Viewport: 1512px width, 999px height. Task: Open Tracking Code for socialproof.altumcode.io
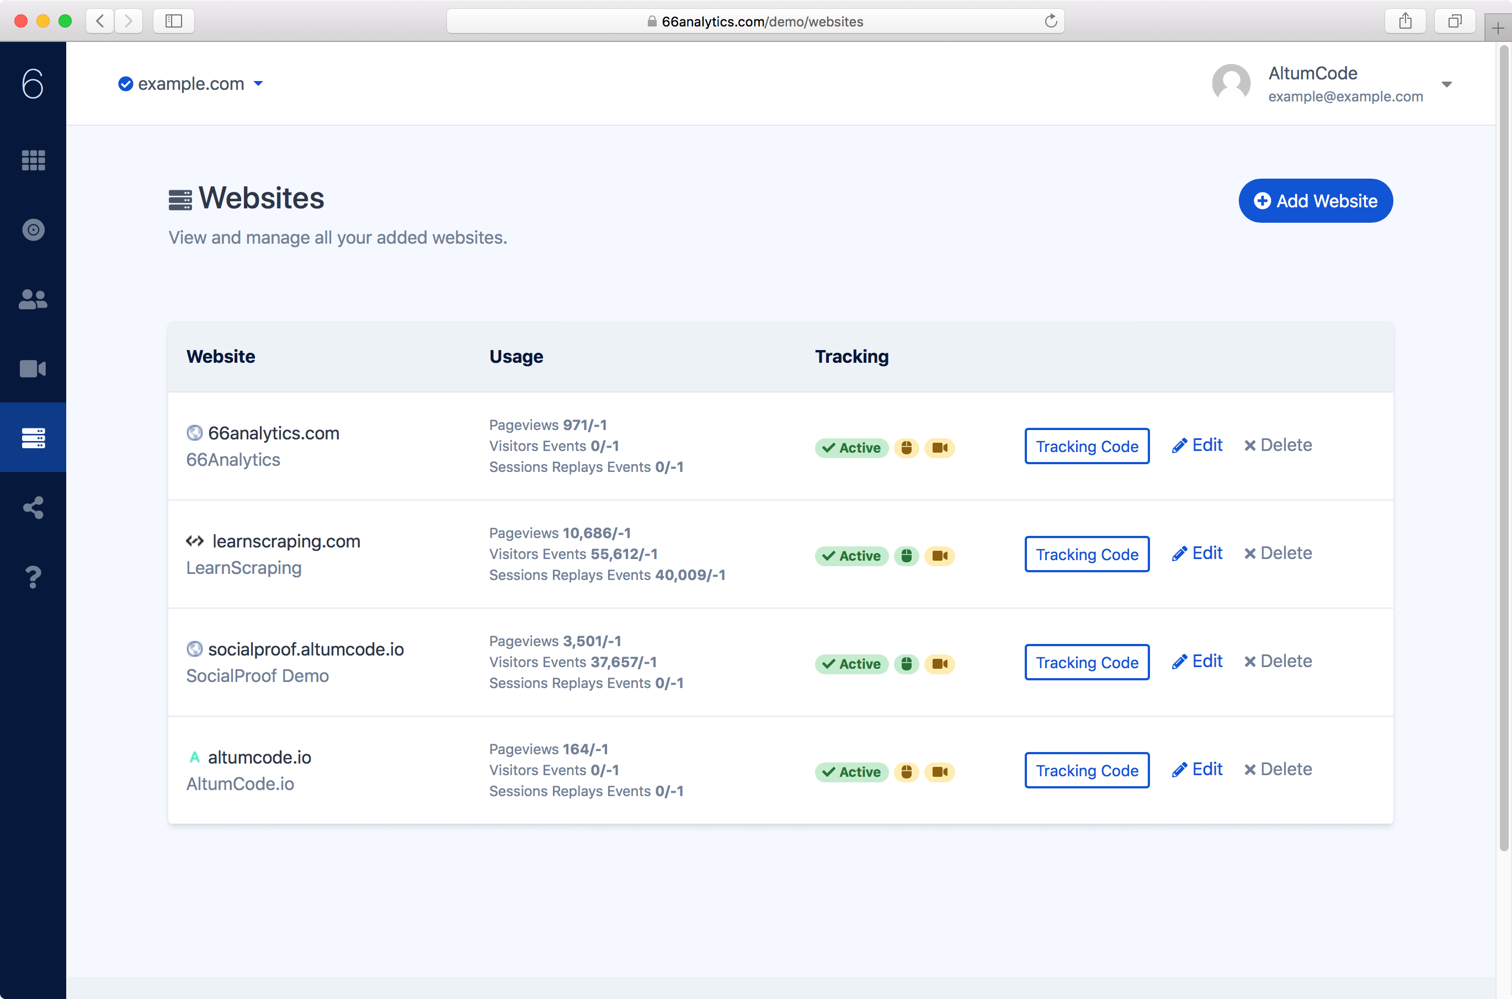click(x=1086, y=663)
